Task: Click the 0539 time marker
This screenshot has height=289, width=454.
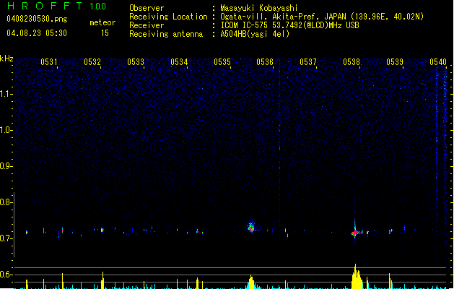Action: [395, 62]
